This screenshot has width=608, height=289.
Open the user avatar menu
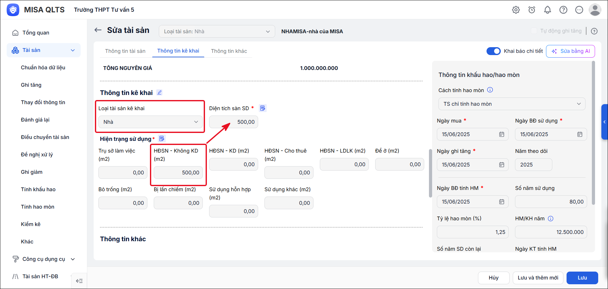tap(595, 10)
